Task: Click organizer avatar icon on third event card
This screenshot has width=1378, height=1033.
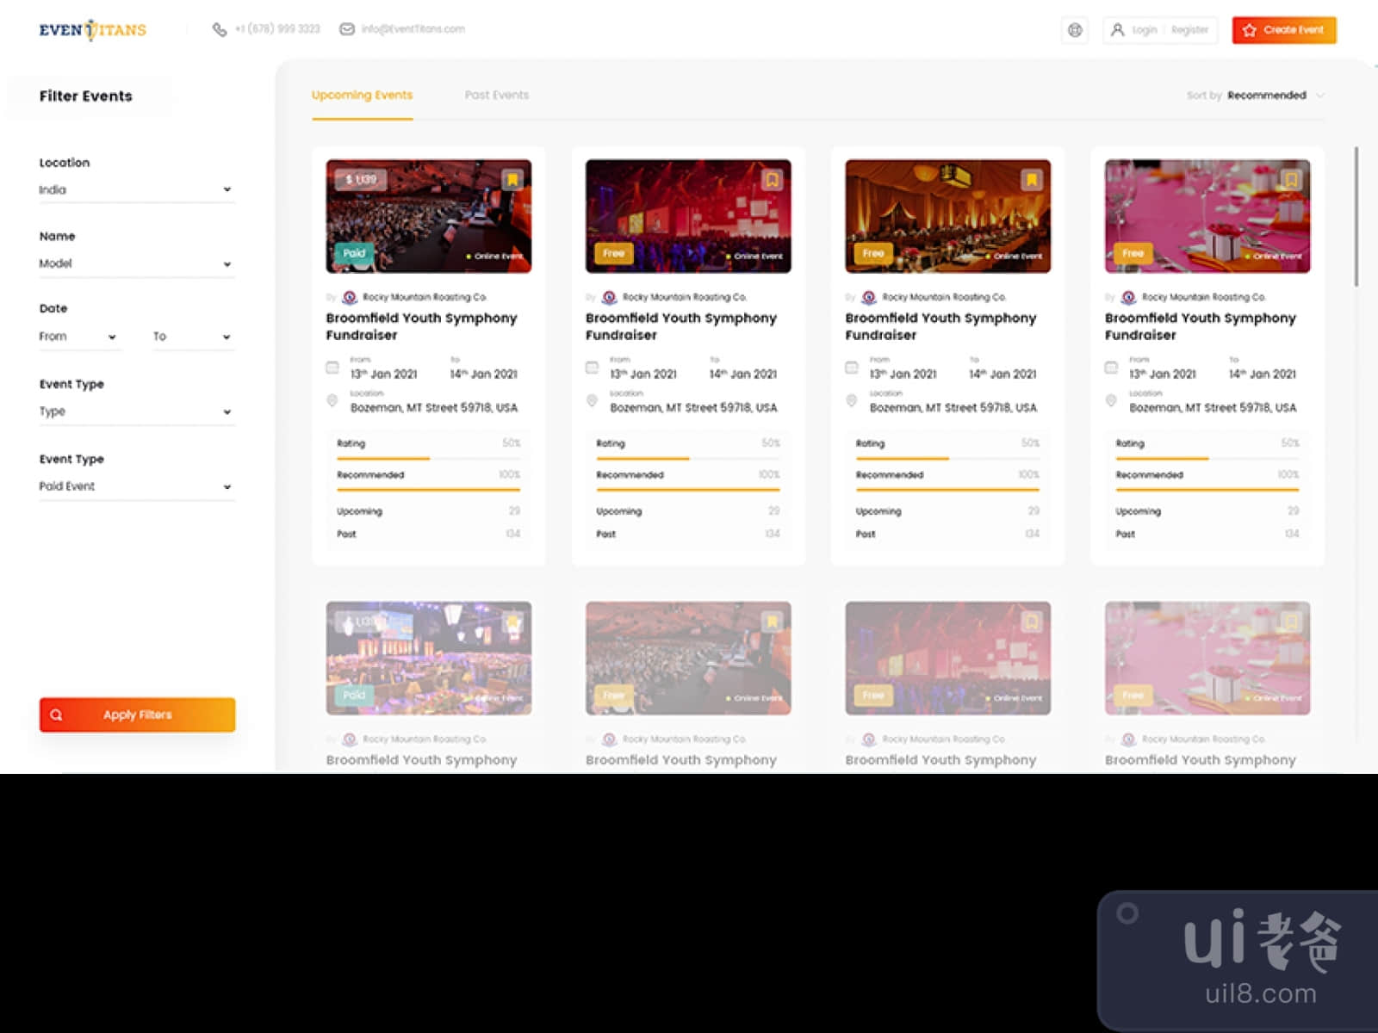Action: coord(869,297)
